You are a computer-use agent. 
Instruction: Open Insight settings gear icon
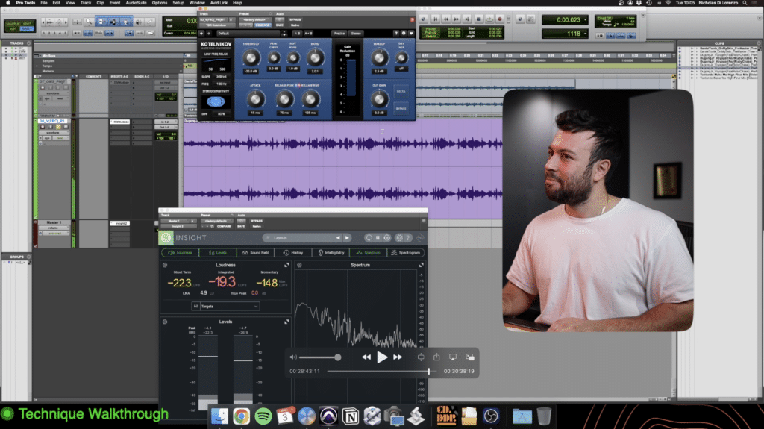tap(400, 237)
